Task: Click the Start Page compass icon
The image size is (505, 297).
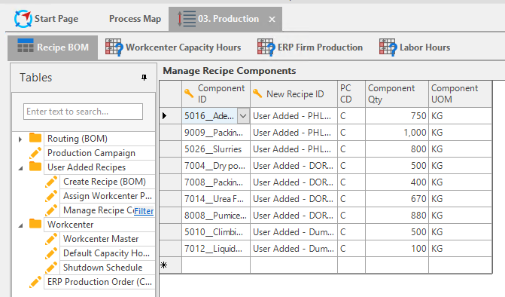Action: click(23, 19)
